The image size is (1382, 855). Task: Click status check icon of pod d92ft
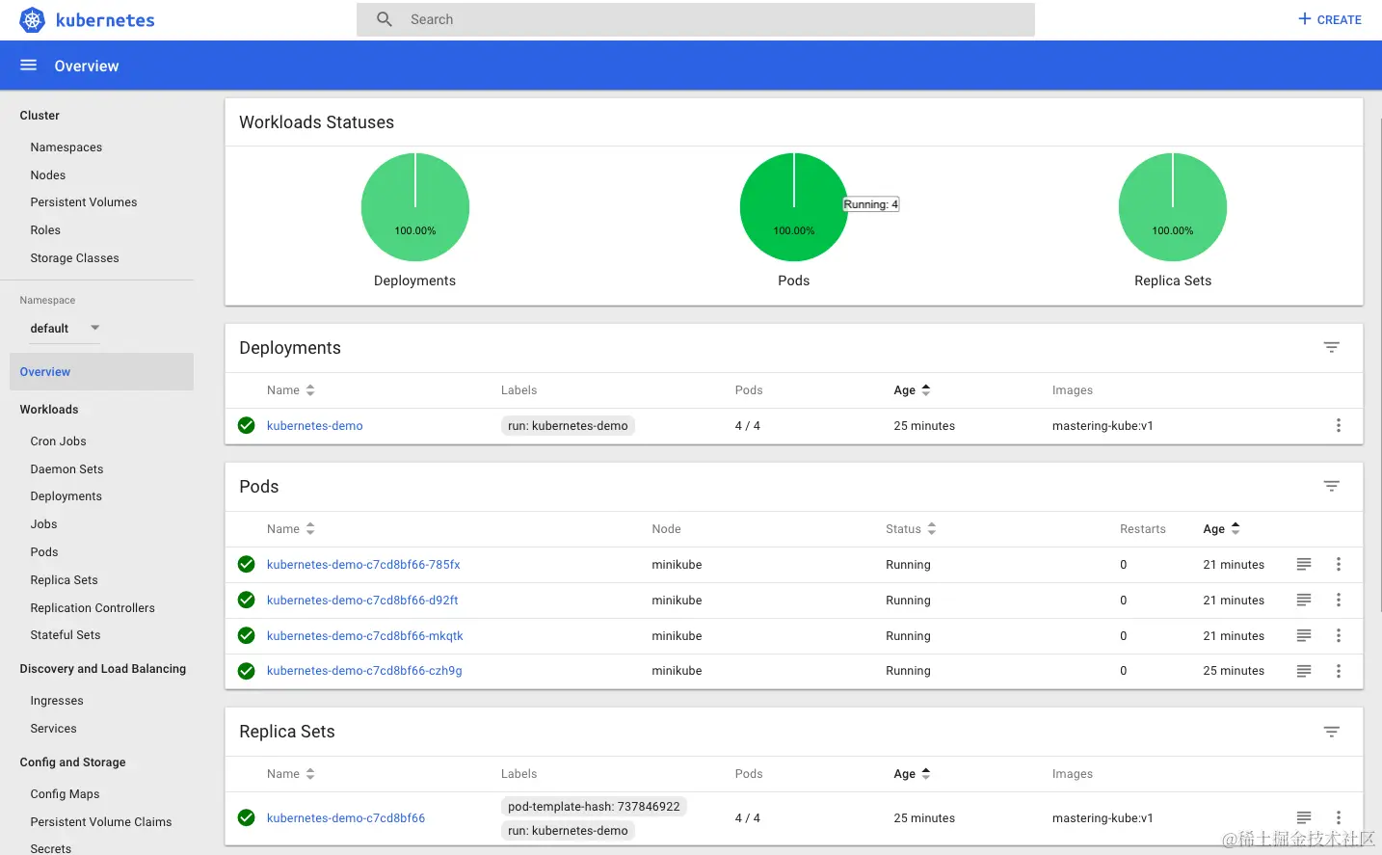click(247, 600)
